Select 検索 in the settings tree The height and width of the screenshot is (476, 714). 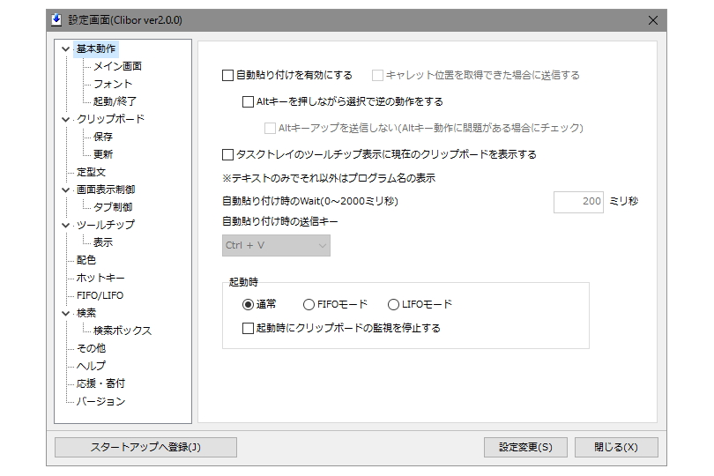[86, 313]
